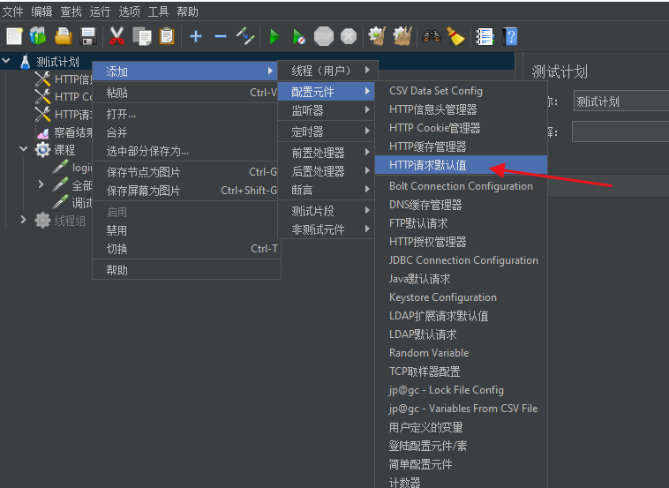
Task: Open the 监听器 submenu
Action: pos(326,110)
